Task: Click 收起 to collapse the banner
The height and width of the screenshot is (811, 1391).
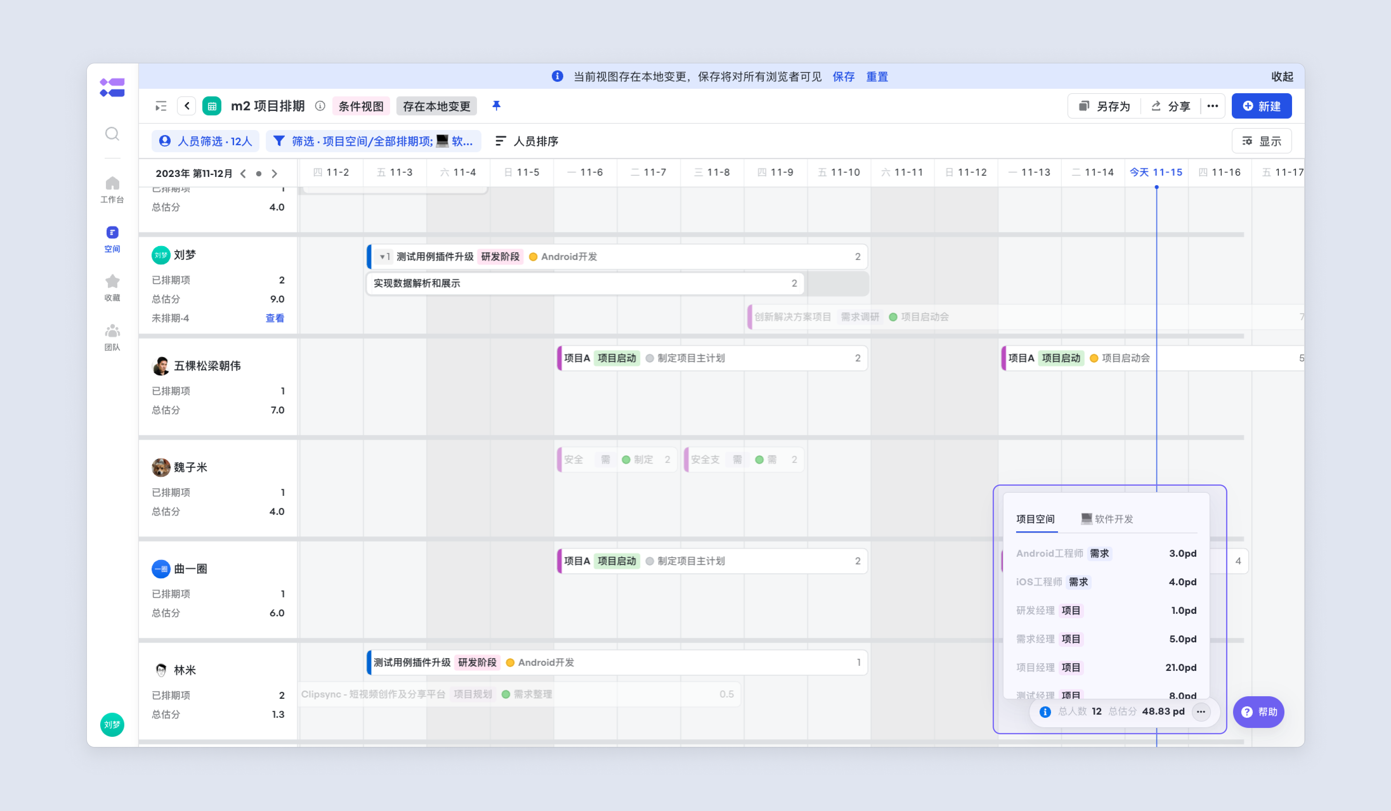Action: pos(1282,77)
